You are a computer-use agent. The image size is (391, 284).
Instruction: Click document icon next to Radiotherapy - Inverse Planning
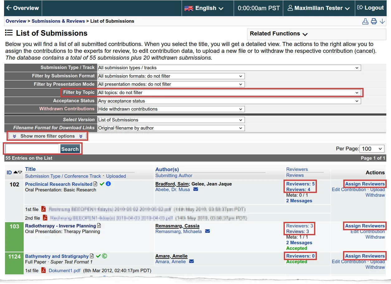pos(99,226)
